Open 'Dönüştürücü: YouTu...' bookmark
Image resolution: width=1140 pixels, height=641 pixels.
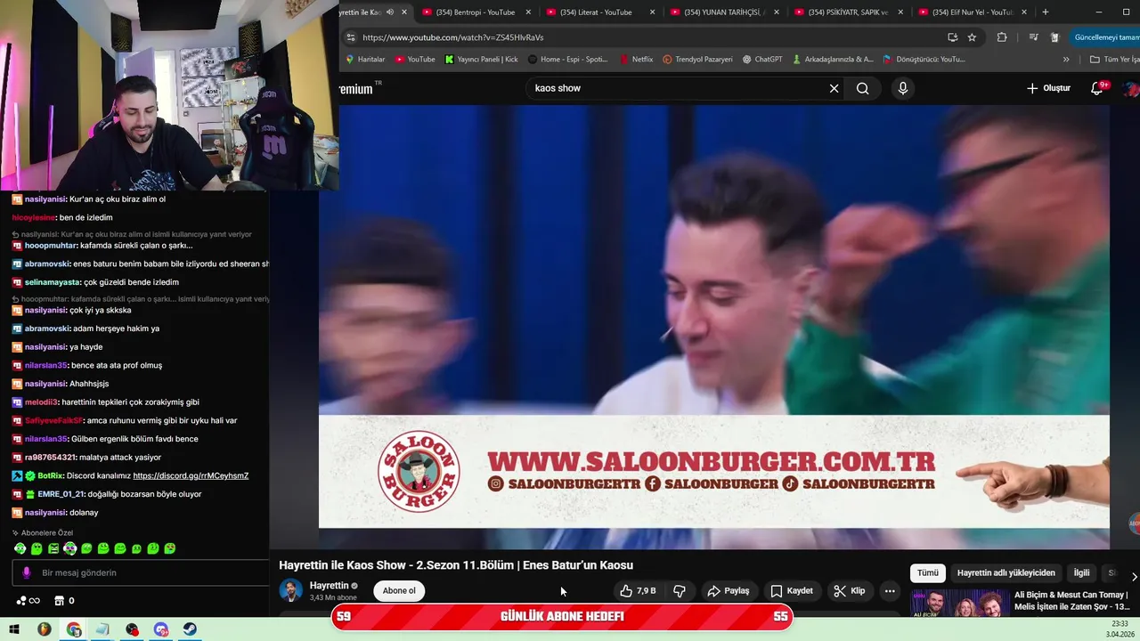[x=924, y=60]
